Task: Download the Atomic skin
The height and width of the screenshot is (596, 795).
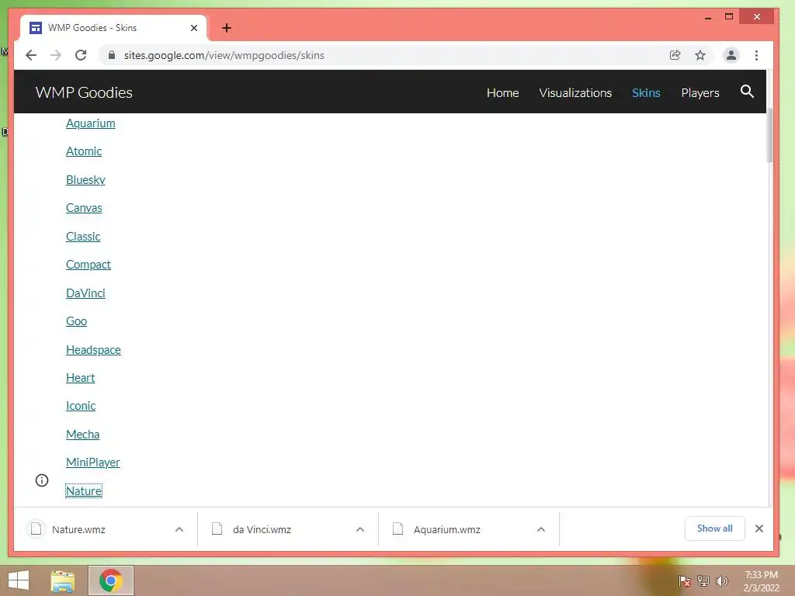Action: pos(84,151)
